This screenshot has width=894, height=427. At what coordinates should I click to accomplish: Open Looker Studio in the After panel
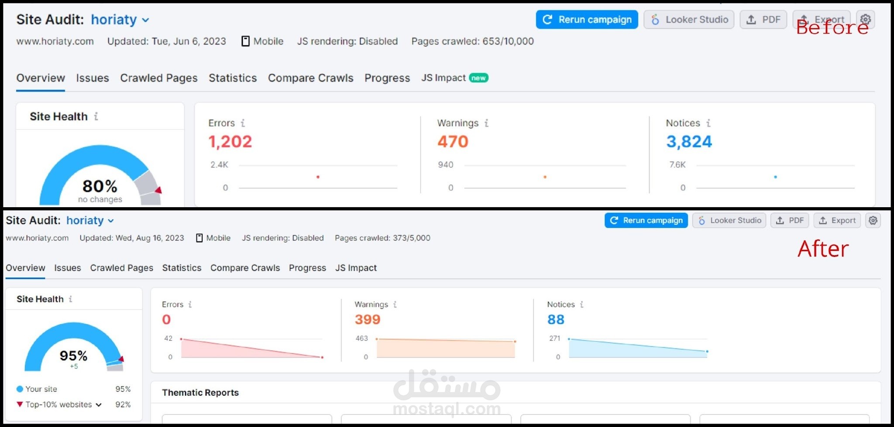729,220
